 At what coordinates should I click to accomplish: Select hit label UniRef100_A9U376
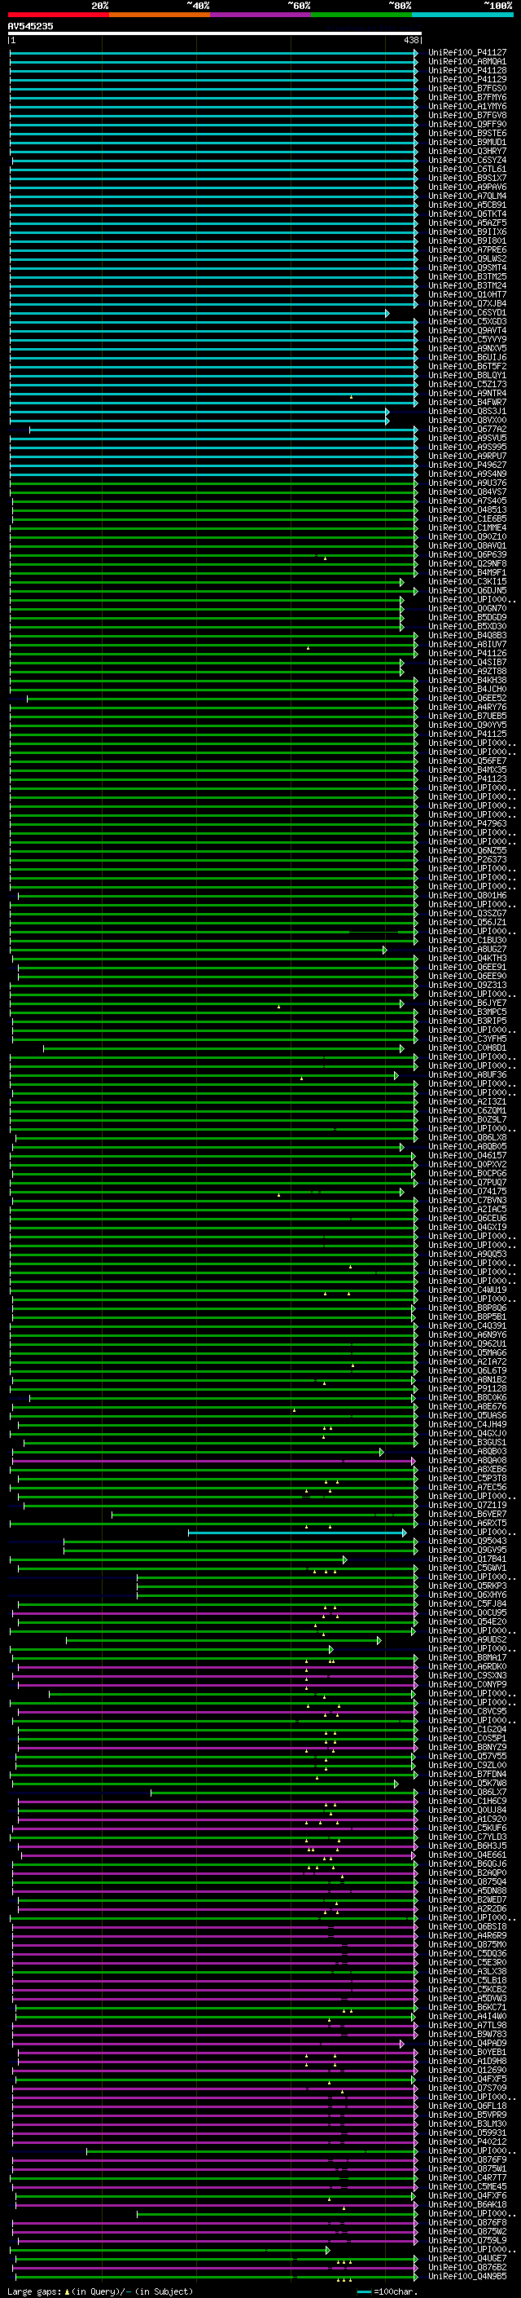pyautogui.click(x=467, y=483)
